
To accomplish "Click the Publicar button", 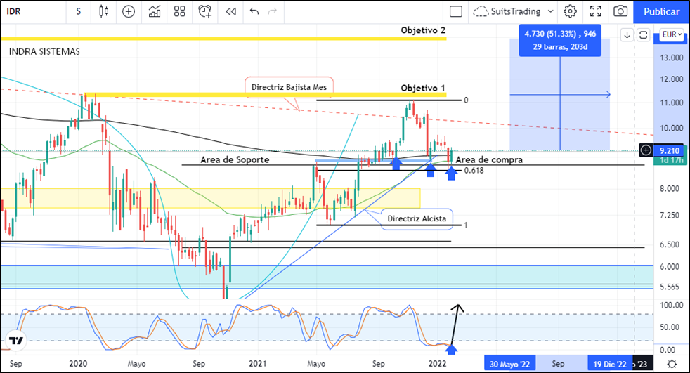I will tap(661, 11).
